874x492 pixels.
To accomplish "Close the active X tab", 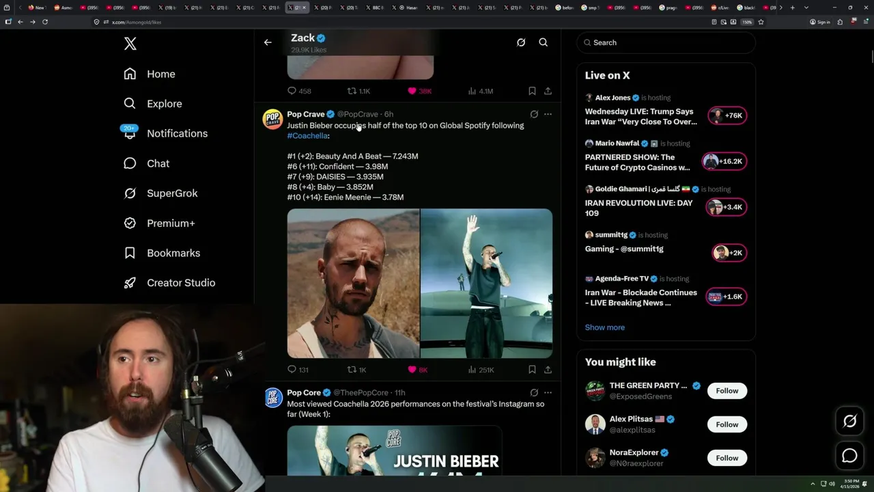I will tap(305, 8).
